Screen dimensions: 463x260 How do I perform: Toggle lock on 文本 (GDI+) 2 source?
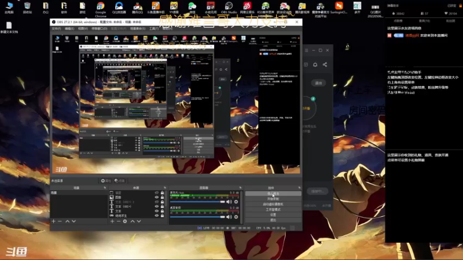[x=163, y=202]
